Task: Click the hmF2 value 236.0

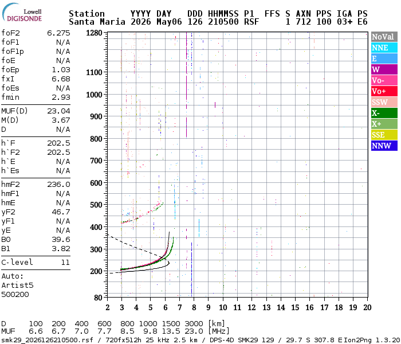Action: click(x=58, y=184)
